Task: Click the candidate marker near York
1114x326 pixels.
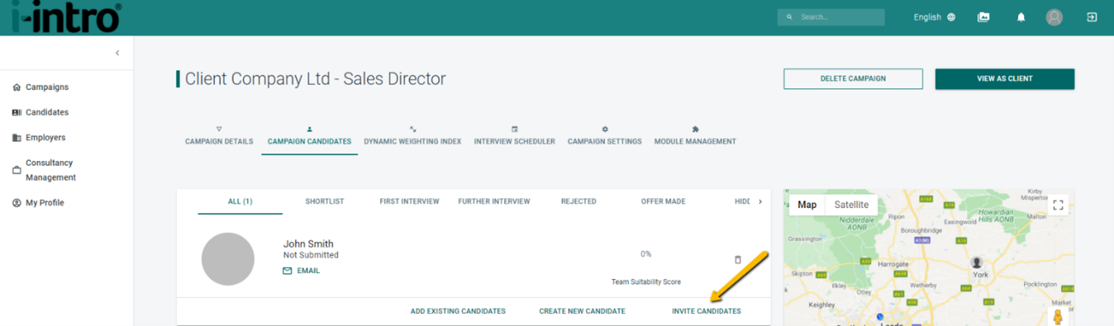Action: [x=977, y=262]
